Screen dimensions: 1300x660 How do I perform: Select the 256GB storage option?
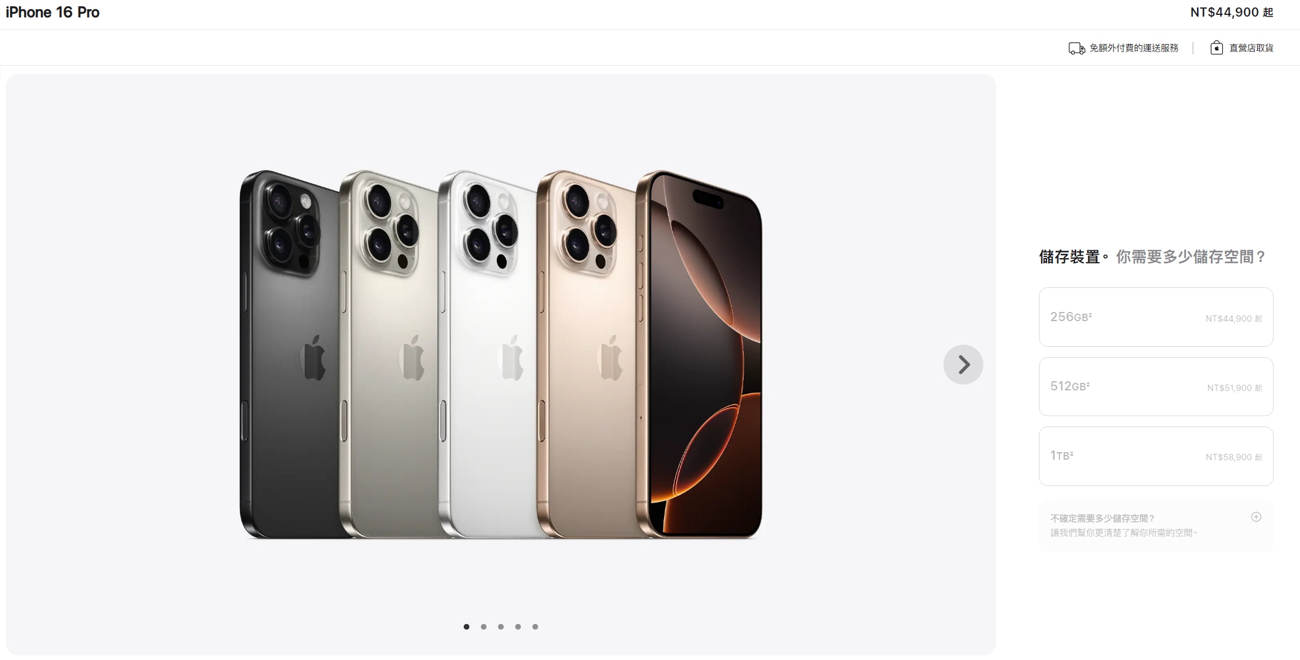[x=1156, y=317]
